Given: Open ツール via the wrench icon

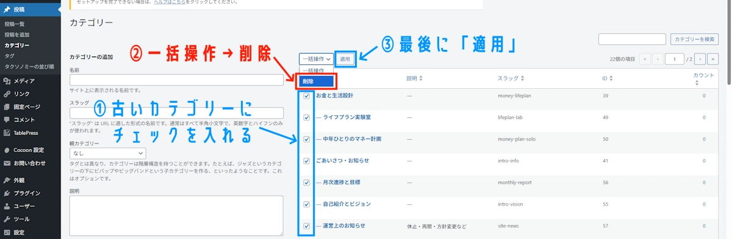Looking at the screenshot, I should [7, 219].
